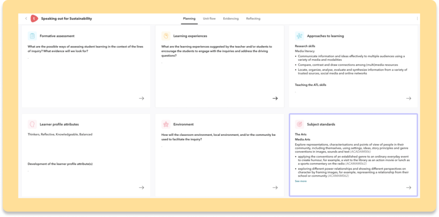Viewport: 439px width, 217px height.
Task: Open Learning experiences card arrow
Action: click(275, 98)
